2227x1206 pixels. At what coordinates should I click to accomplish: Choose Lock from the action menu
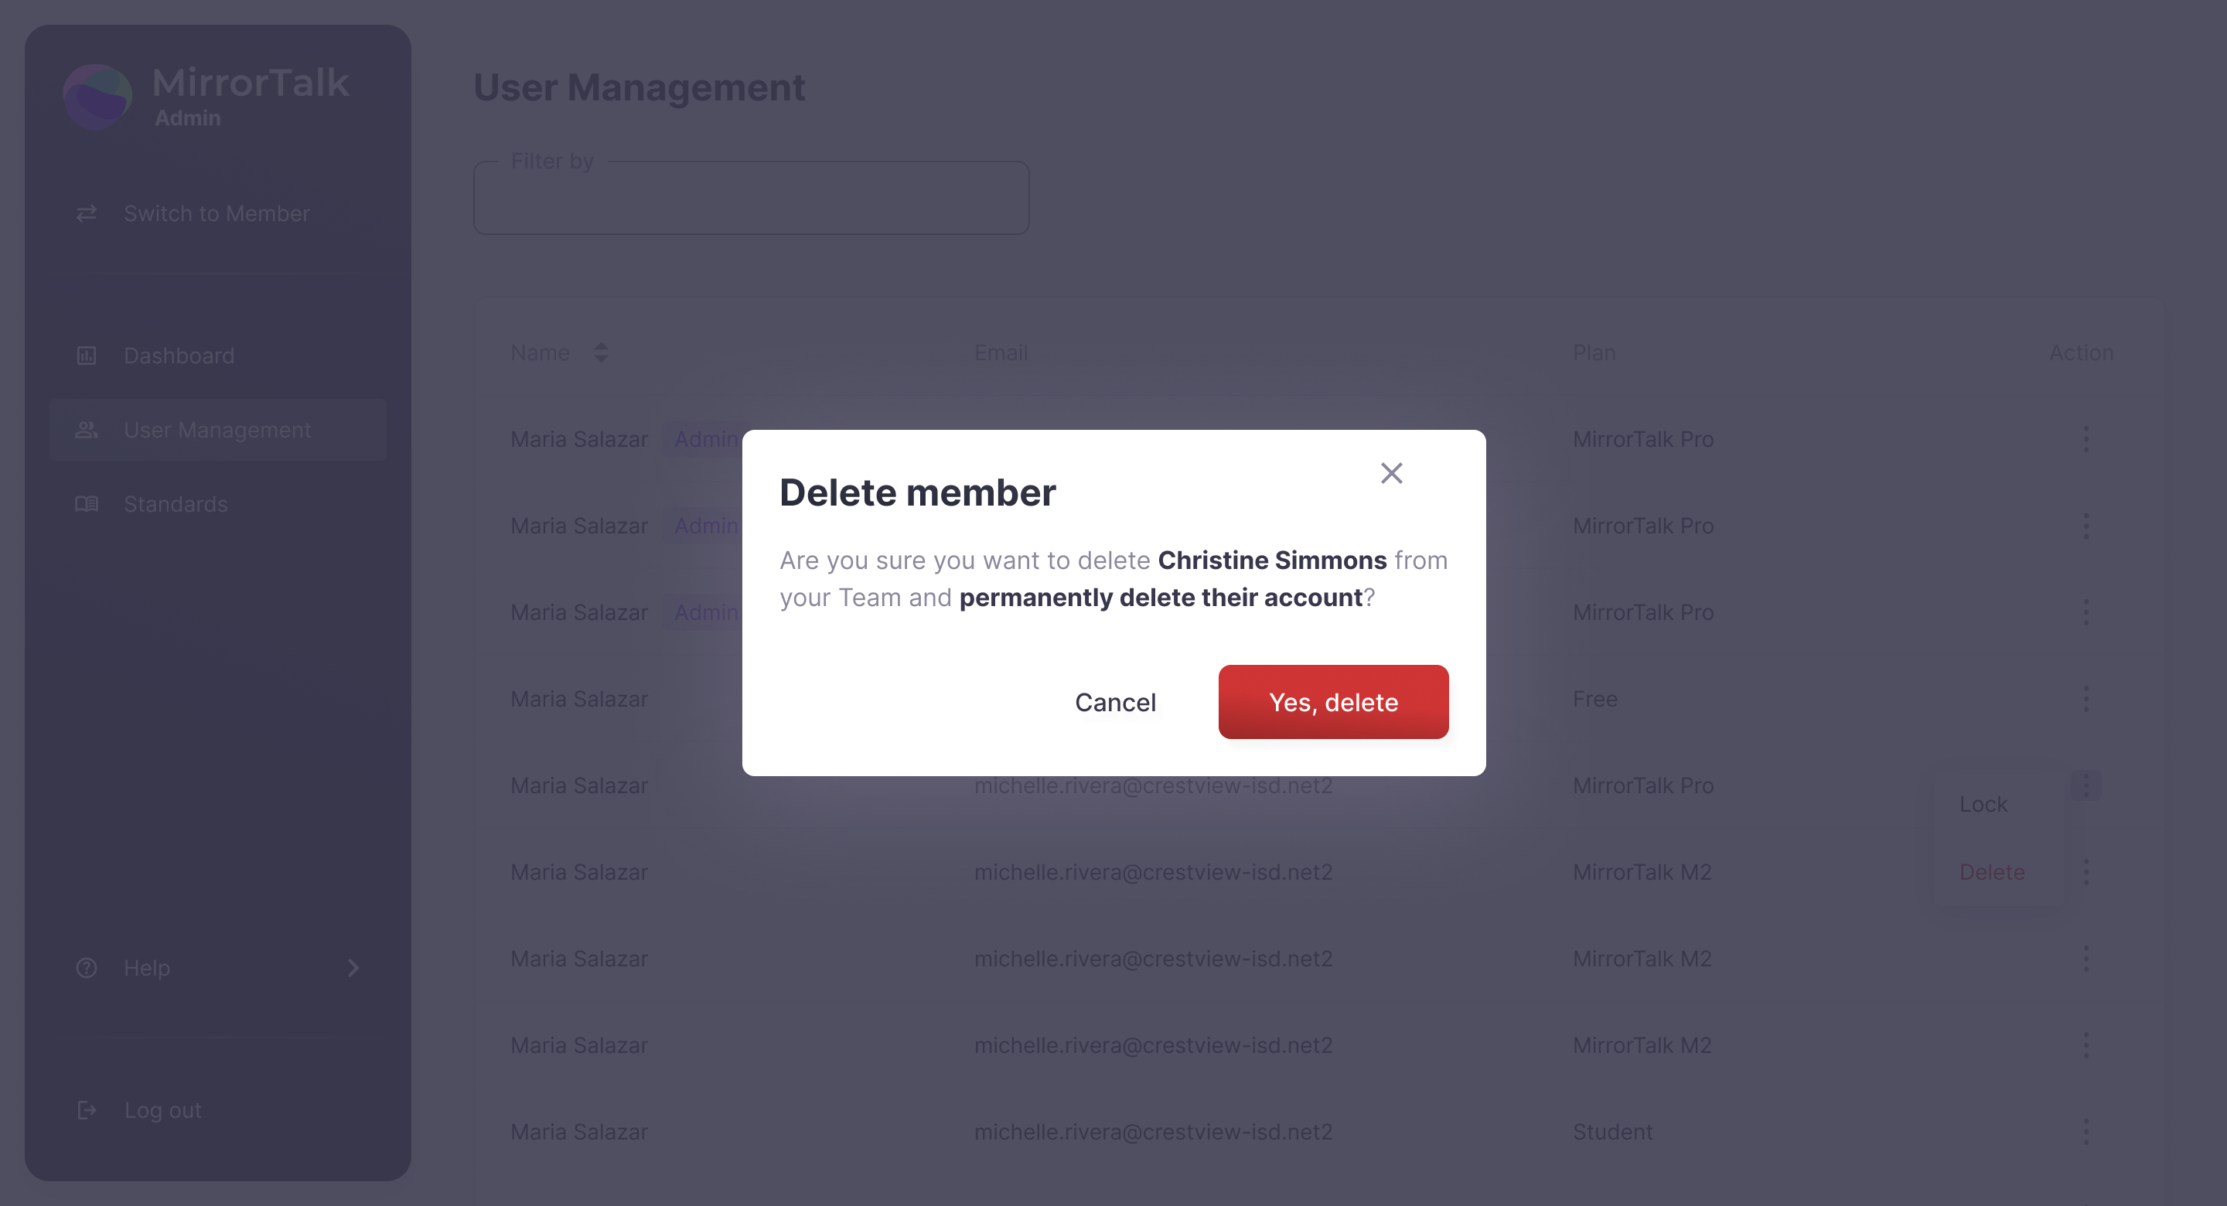1983,804
